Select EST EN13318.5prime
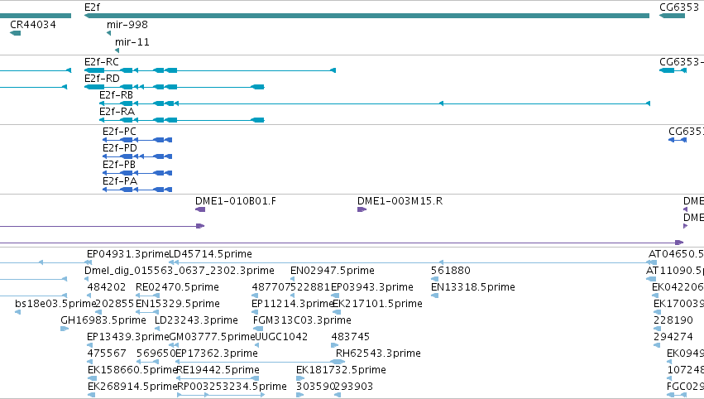 [x=472, y=287]
